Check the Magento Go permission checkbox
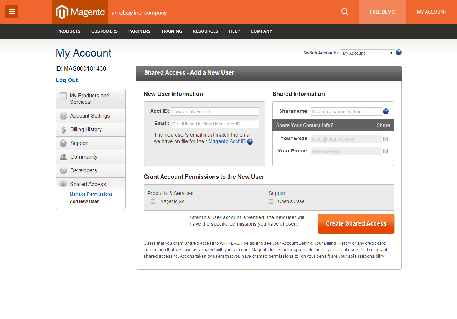 (x=153, y=201)
